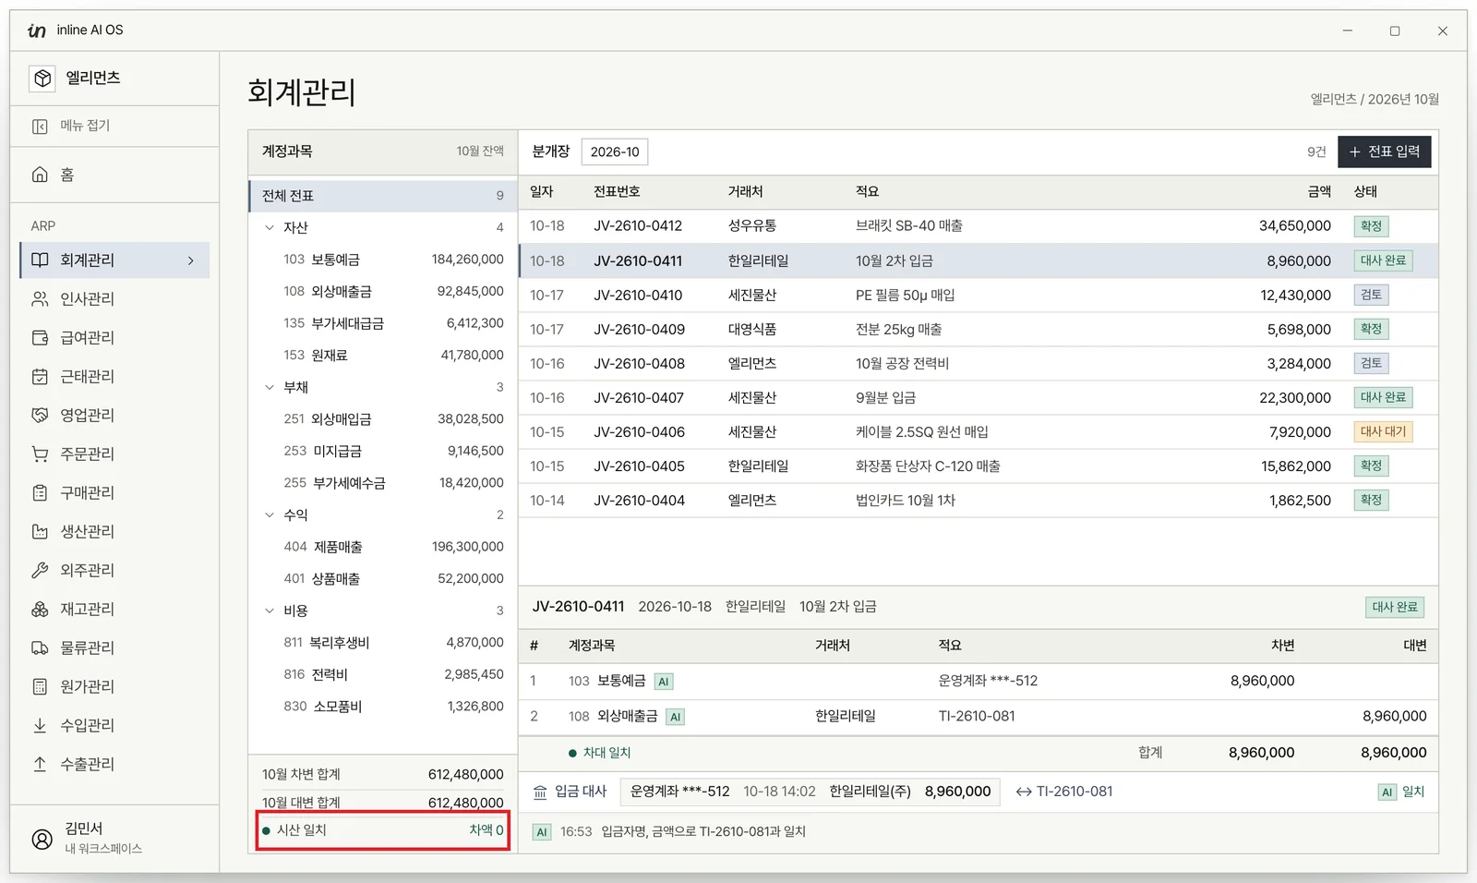Select account 103 보통예금
Screen dimensions: 1477x883
tap(382, 260)
